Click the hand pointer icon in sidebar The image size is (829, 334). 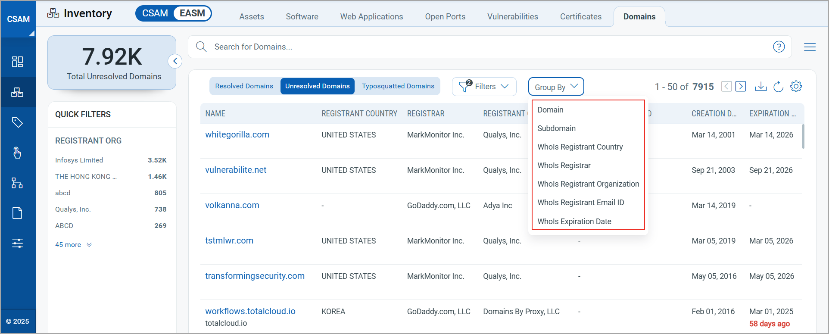[17, 153]
